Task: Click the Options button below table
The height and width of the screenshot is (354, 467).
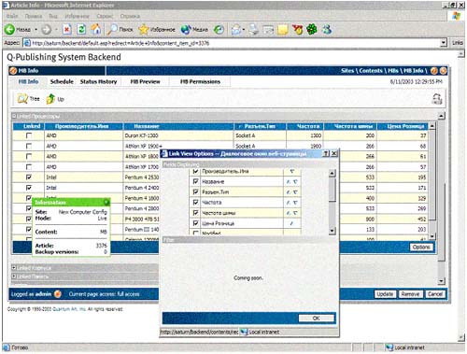Action: (x=421, y=247)
